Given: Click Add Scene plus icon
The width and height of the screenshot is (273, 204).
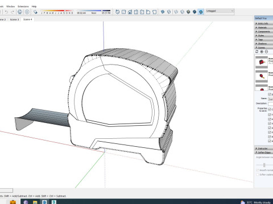Looking at the screenshot, I should coord(262,52).
